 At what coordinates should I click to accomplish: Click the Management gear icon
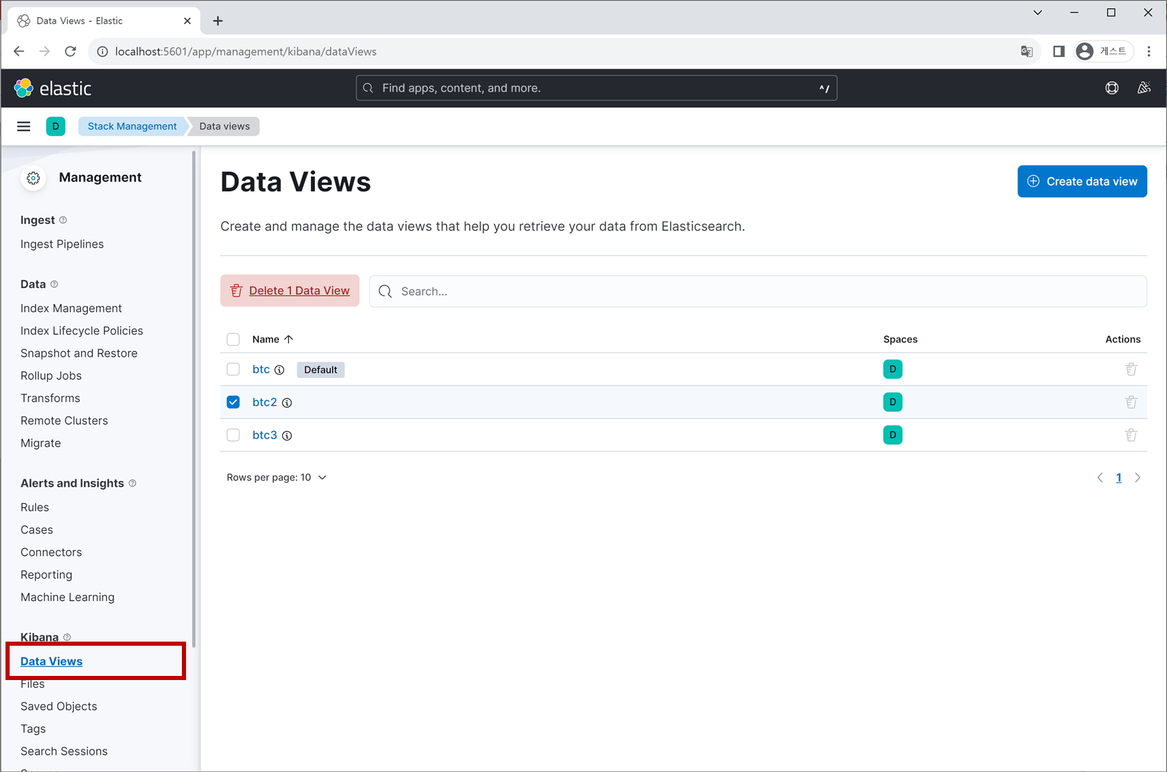[33, 178]
